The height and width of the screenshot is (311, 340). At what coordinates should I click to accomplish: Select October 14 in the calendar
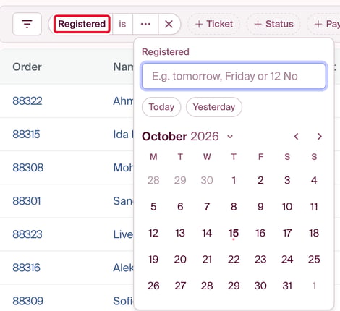(x=207, y=233)
